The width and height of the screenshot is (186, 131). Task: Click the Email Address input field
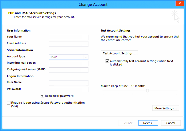(x=68, y=44)
